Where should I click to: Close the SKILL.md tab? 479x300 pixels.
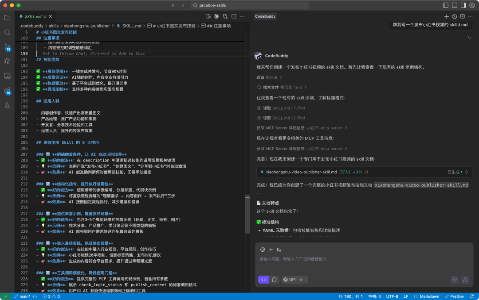(51, 16)
